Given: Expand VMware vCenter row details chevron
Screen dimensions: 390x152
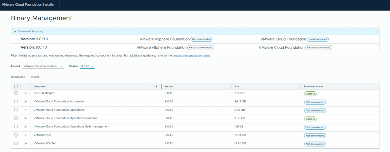Looking at the screenshot, I should [x=25, y=144].
